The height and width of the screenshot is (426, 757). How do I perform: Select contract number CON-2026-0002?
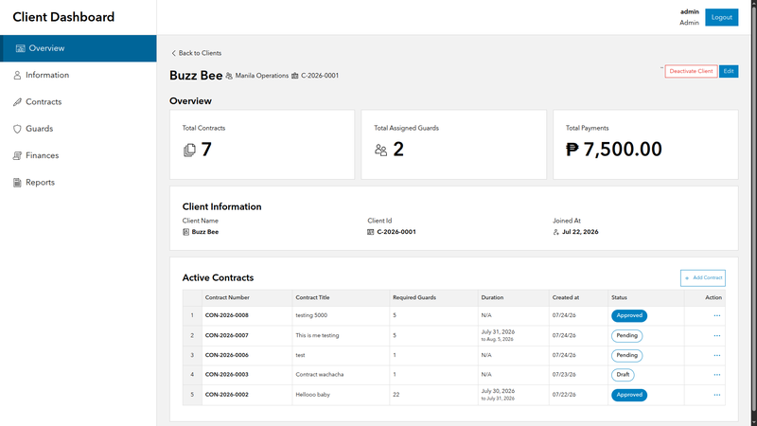click(x=227, y=395)
